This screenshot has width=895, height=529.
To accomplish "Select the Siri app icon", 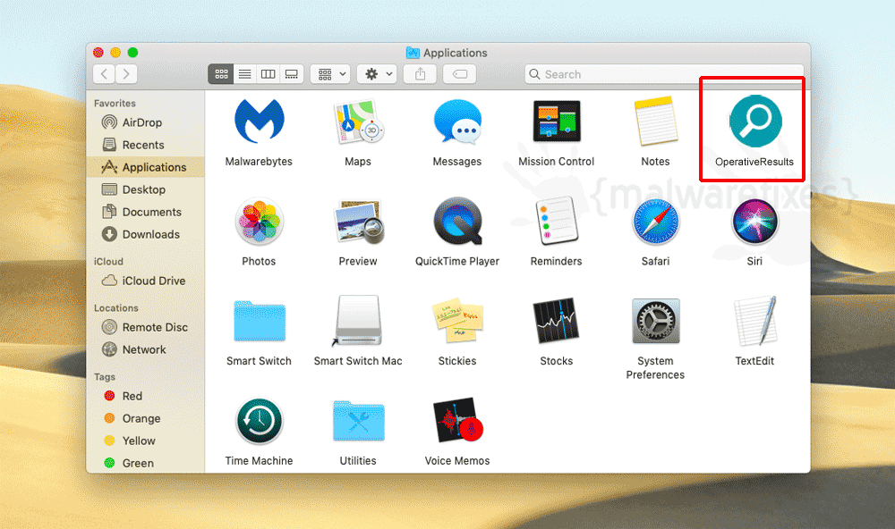I will 754,222.
